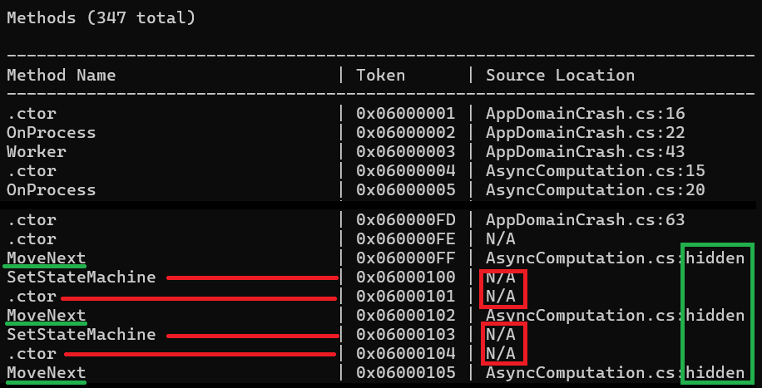Click MoveNext in the 0x060000FF row
The width and height of the screenshot is (762, 388).
(x=46, y=258)
